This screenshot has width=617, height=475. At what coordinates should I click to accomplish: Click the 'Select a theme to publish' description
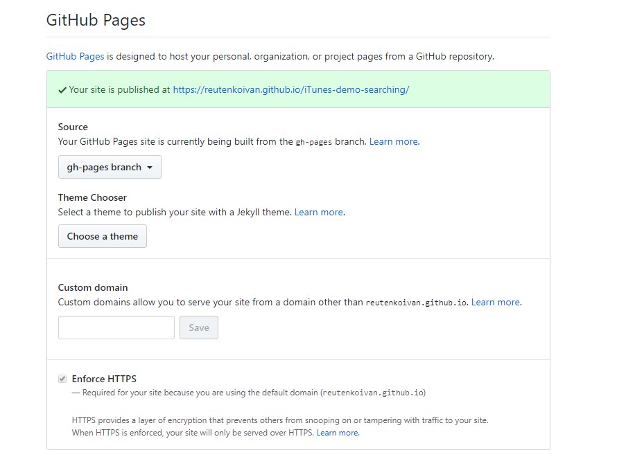(x=175, y=212)
